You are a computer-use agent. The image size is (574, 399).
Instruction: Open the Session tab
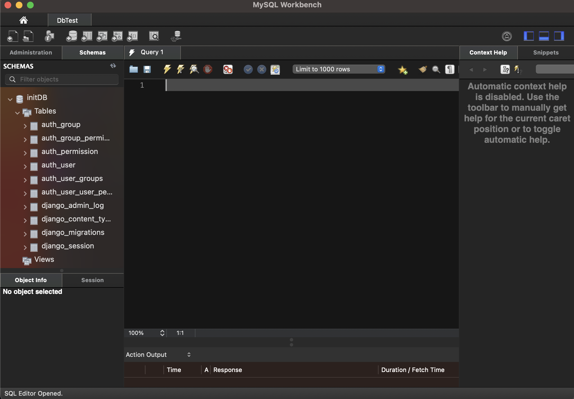coord(93,280)
